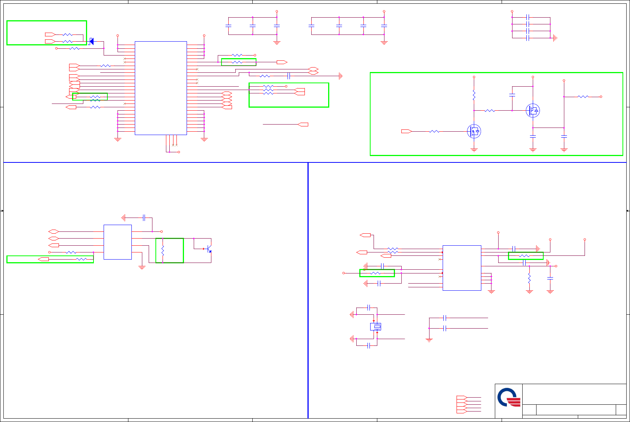
Task: Select the small IC block in the lower-left circuit
Action: tap(118, 242)
